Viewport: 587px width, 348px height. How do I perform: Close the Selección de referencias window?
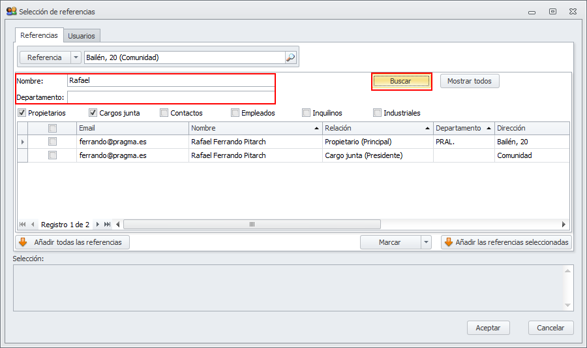click(573, 12)
